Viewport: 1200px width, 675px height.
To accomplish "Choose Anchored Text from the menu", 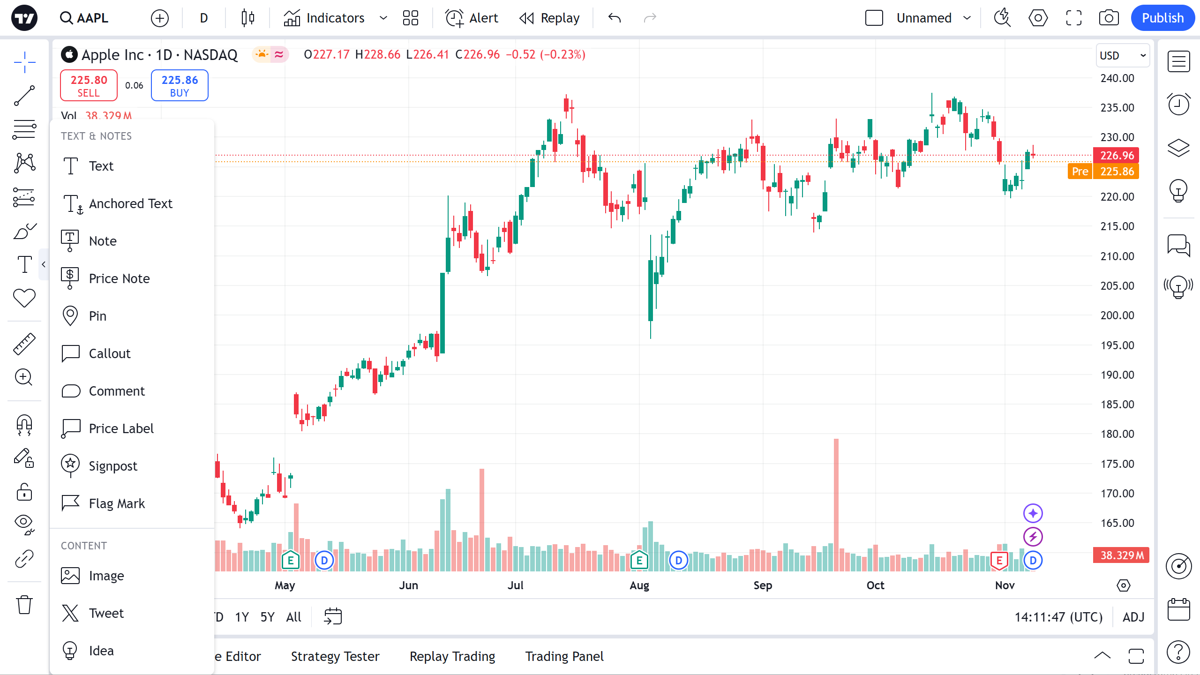I will pyautogui.click(x=131, y=203).
